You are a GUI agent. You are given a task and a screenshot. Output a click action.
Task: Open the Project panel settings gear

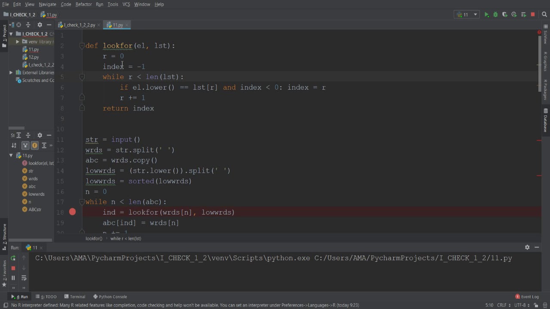[40, 25]
